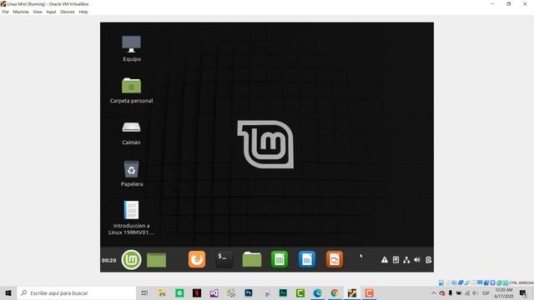The height and width of the screenshot is (300, 534).
Task: Open Visual Studio from the taskbar
Action: 214,292
